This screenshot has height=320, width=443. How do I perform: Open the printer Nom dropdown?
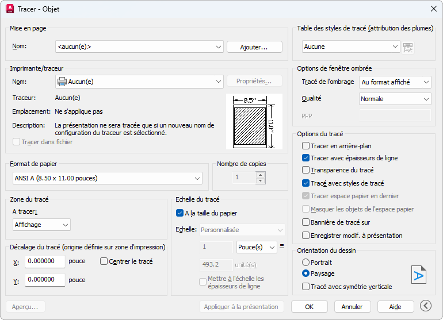coord(139,82)
